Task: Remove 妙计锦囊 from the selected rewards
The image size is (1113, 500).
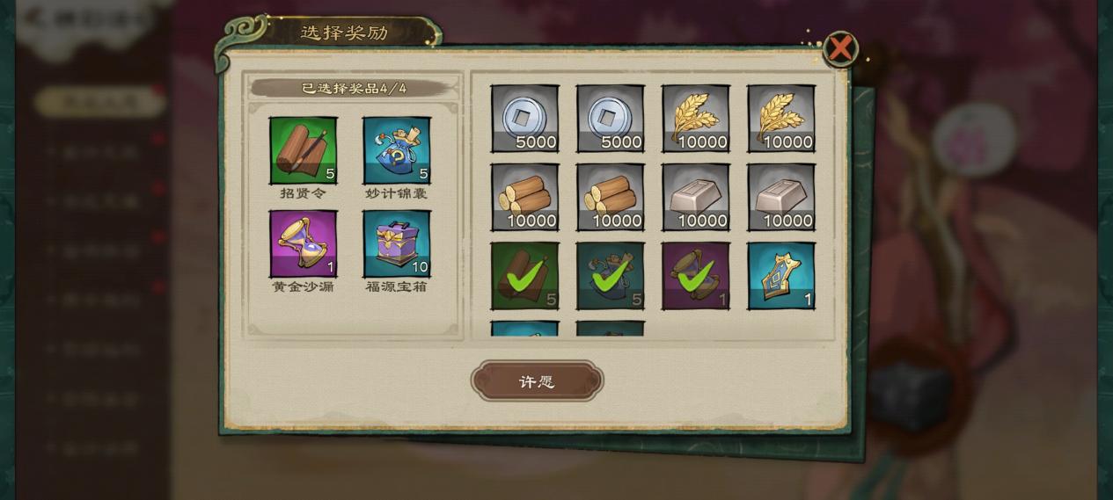Action: [x=396, y=150]
